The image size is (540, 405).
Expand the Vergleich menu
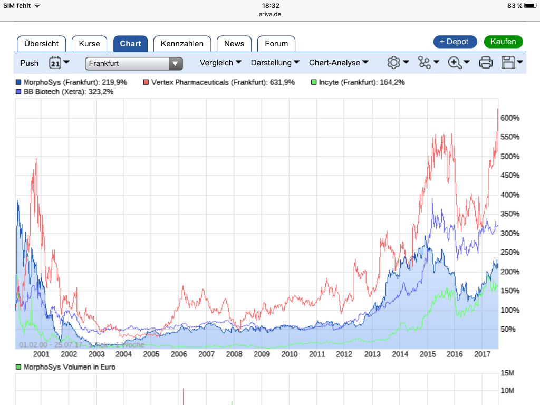(220, 63)
